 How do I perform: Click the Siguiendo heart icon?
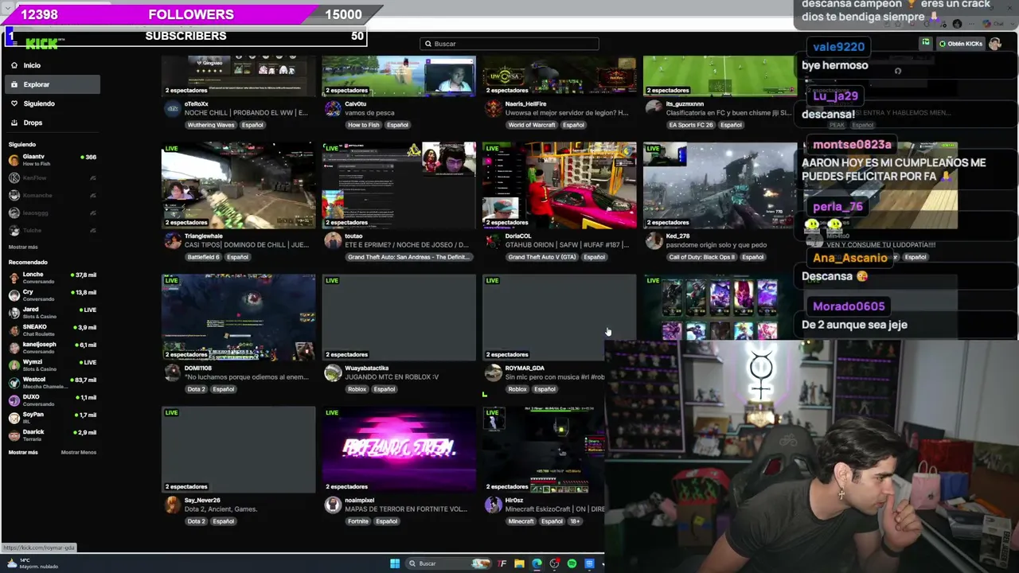(14, 103)
